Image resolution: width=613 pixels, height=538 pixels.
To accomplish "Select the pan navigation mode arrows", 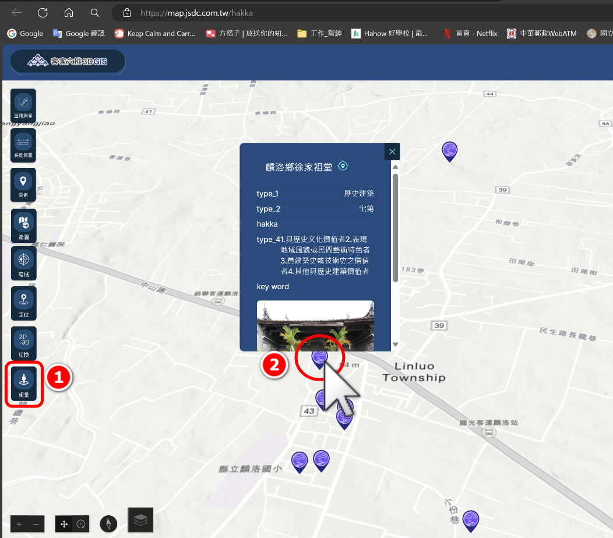I will (64, 524).
